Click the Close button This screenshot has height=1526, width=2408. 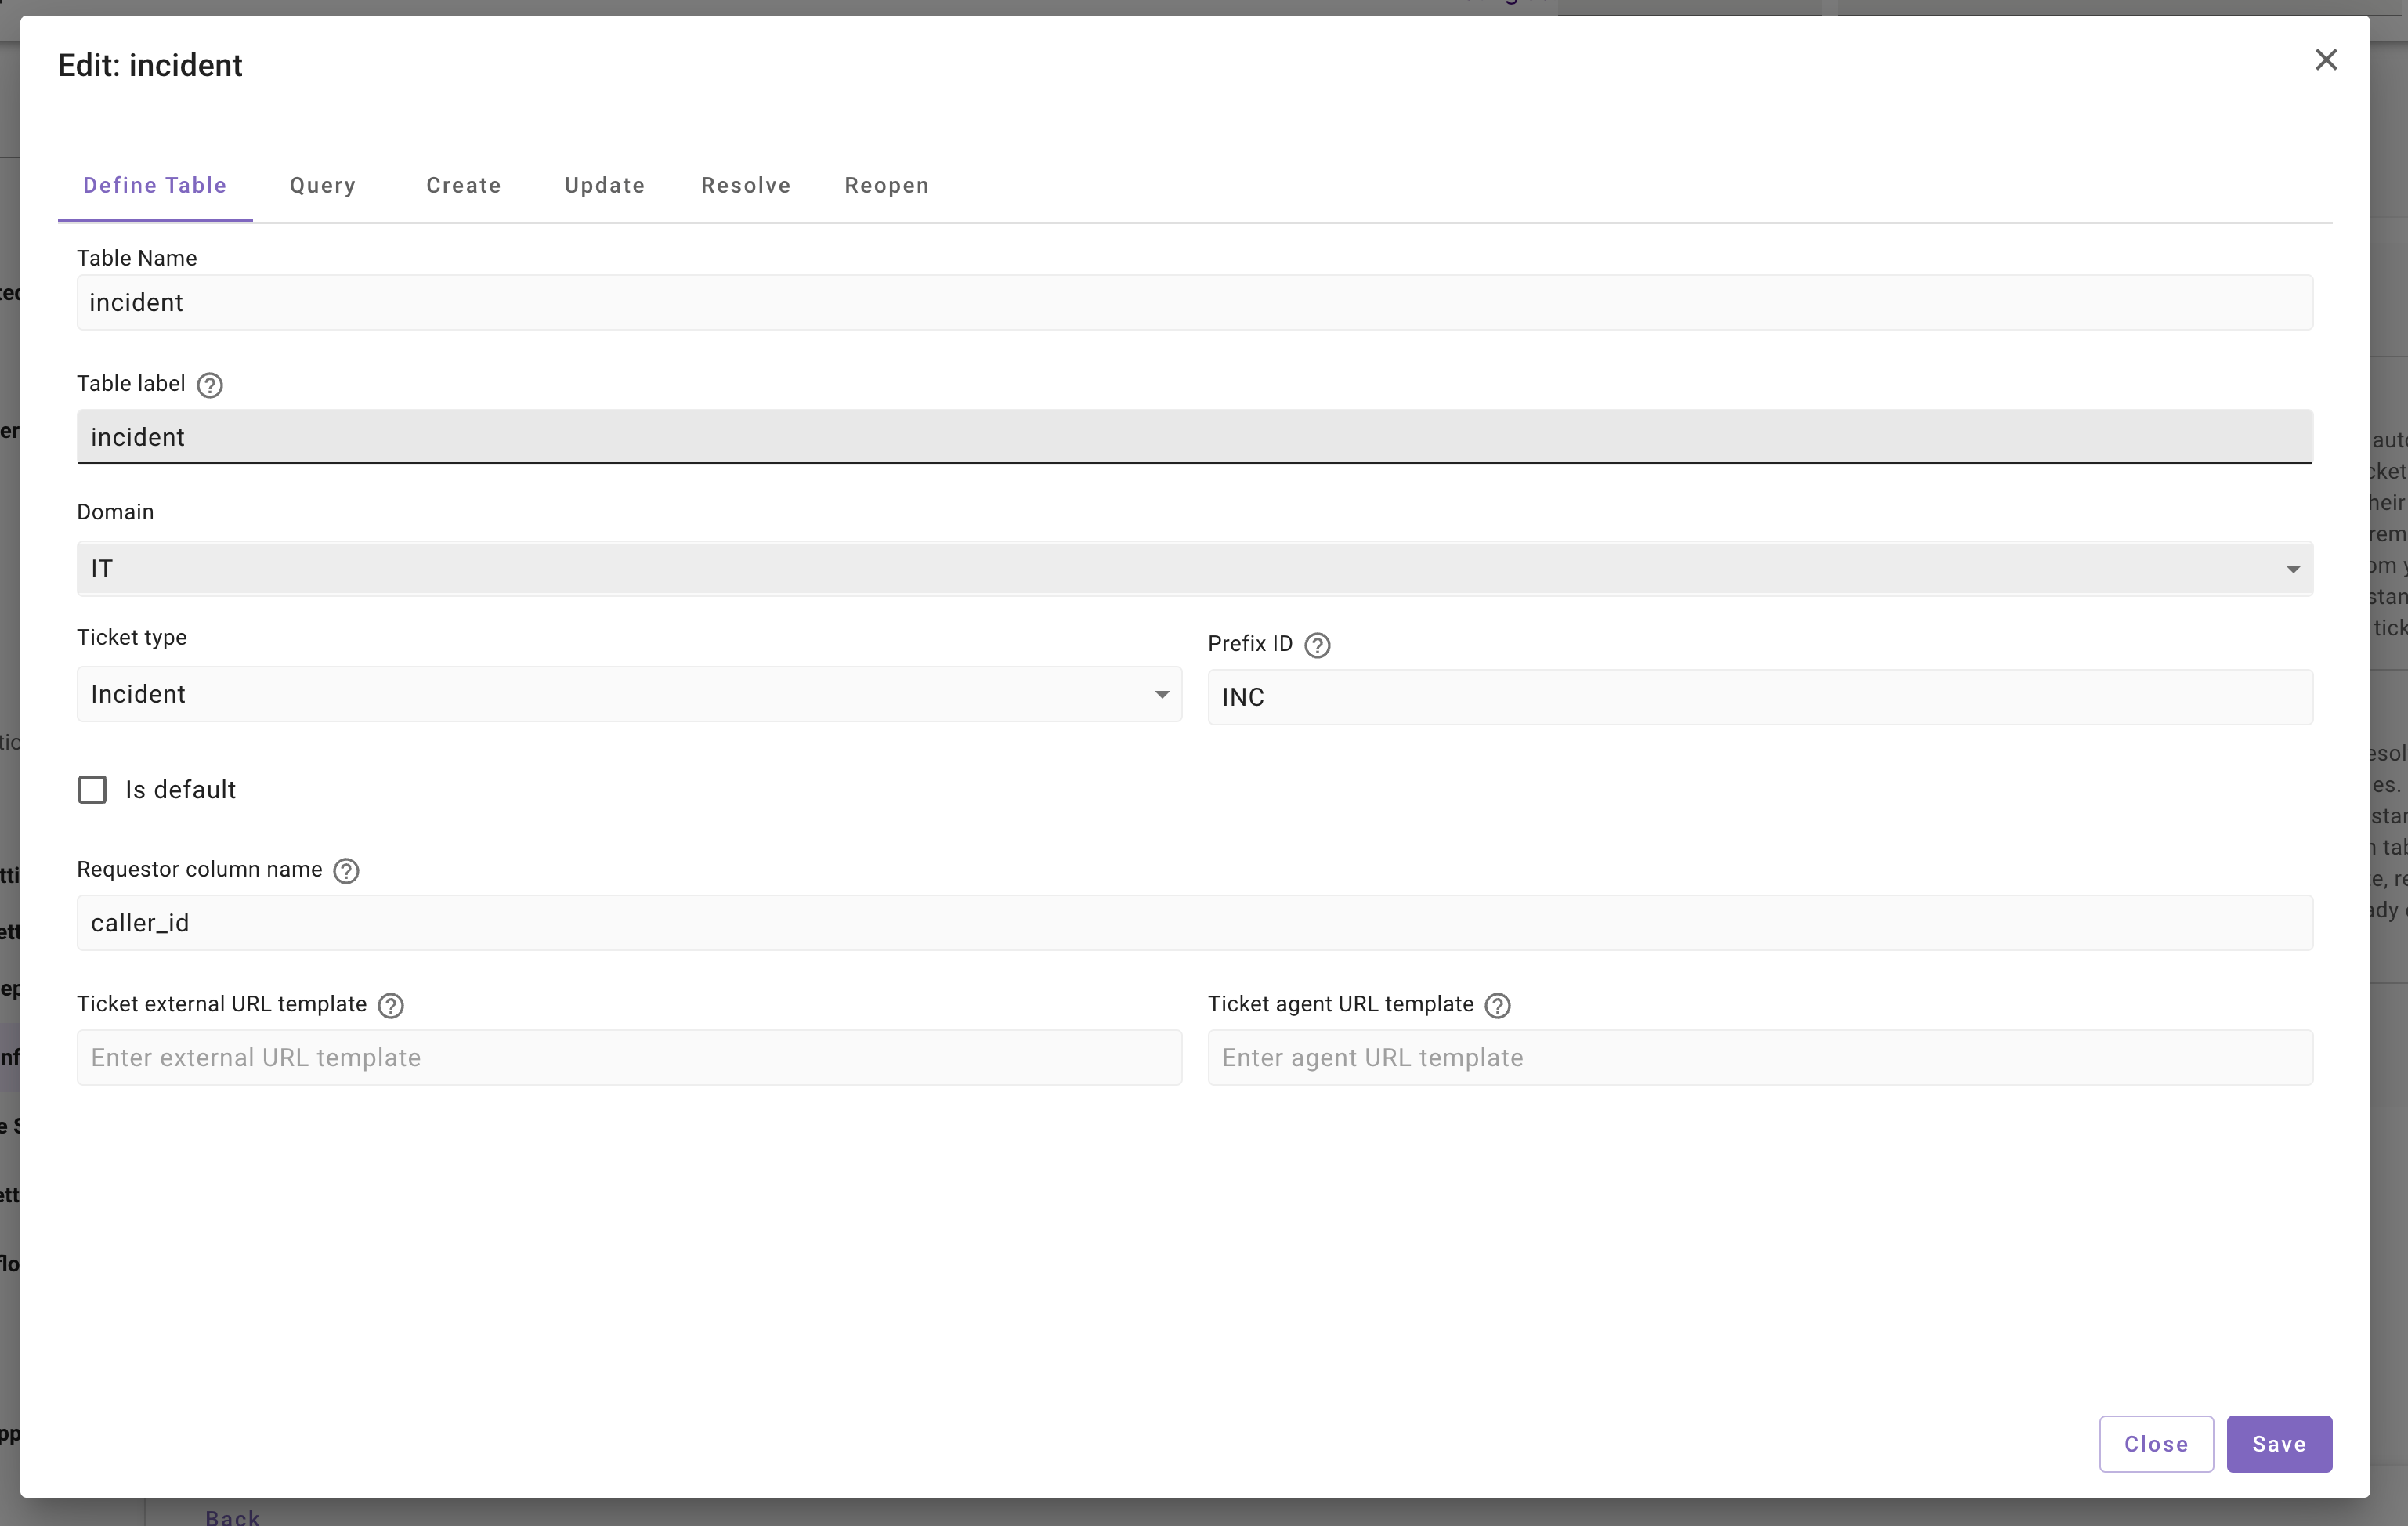point(2155,1443)
